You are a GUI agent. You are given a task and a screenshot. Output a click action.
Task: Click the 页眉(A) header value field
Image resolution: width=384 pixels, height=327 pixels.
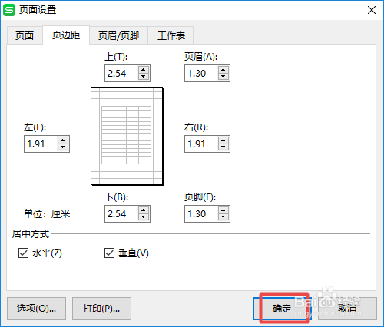(x=201, y=74)
